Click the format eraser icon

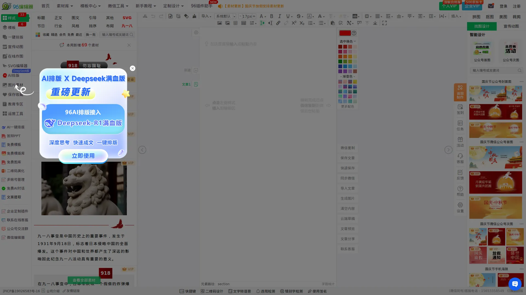(x=186, y=16)
